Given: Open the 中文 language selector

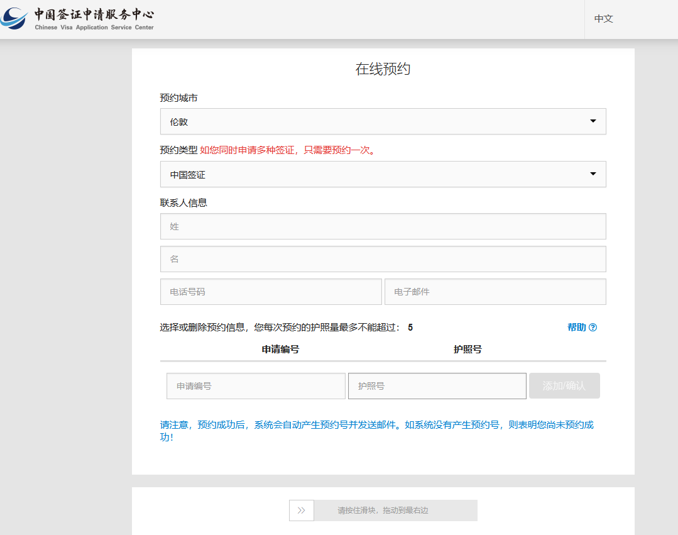Looking at the screenshot, I should pos(604,19).
